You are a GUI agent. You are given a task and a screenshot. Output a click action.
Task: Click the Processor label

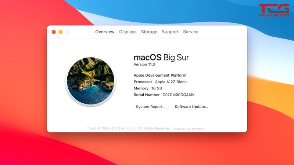[143, 82]
